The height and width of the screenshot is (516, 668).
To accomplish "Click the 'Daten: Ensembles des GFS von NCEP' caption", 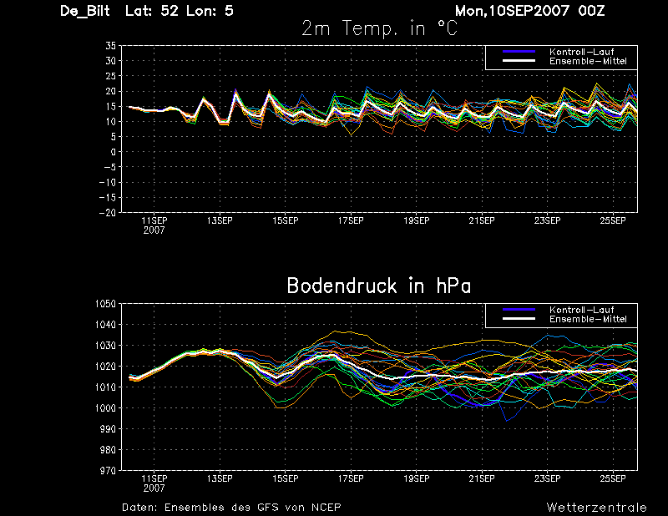I will coord(231,507).
